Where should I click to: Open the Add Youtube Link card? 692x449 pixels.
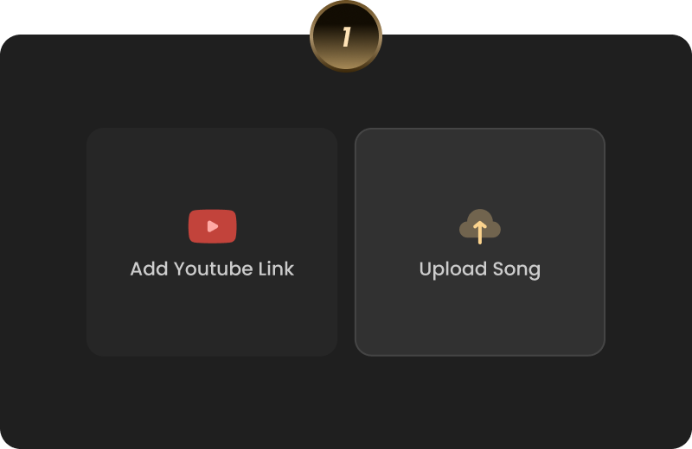coord(212,242)
